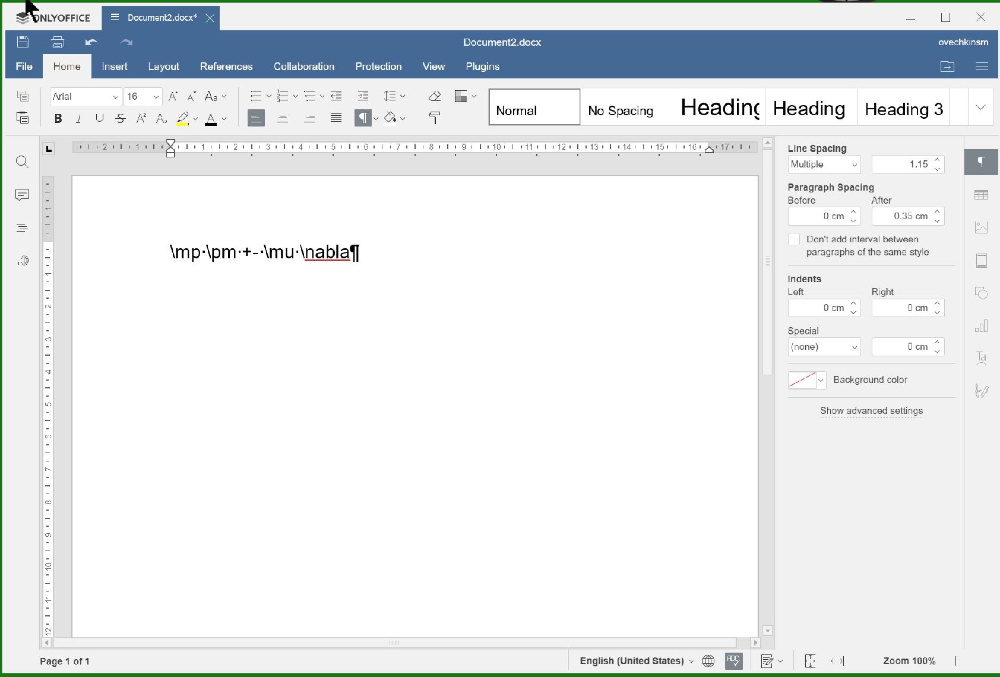1000x677 pixels.
Task: Open Table settings in right sidebar
Action: (982, 195)
